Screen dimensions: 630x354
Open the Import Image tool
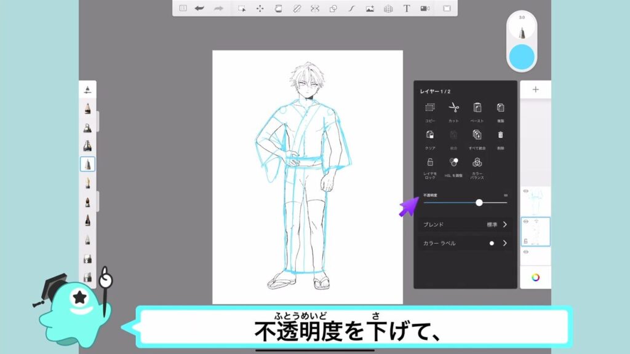point(370,9)
